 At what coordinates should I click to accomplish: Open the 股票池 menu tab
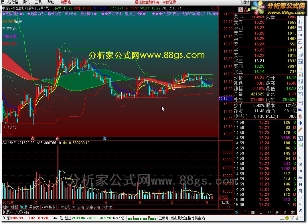[x=66, y=2]
